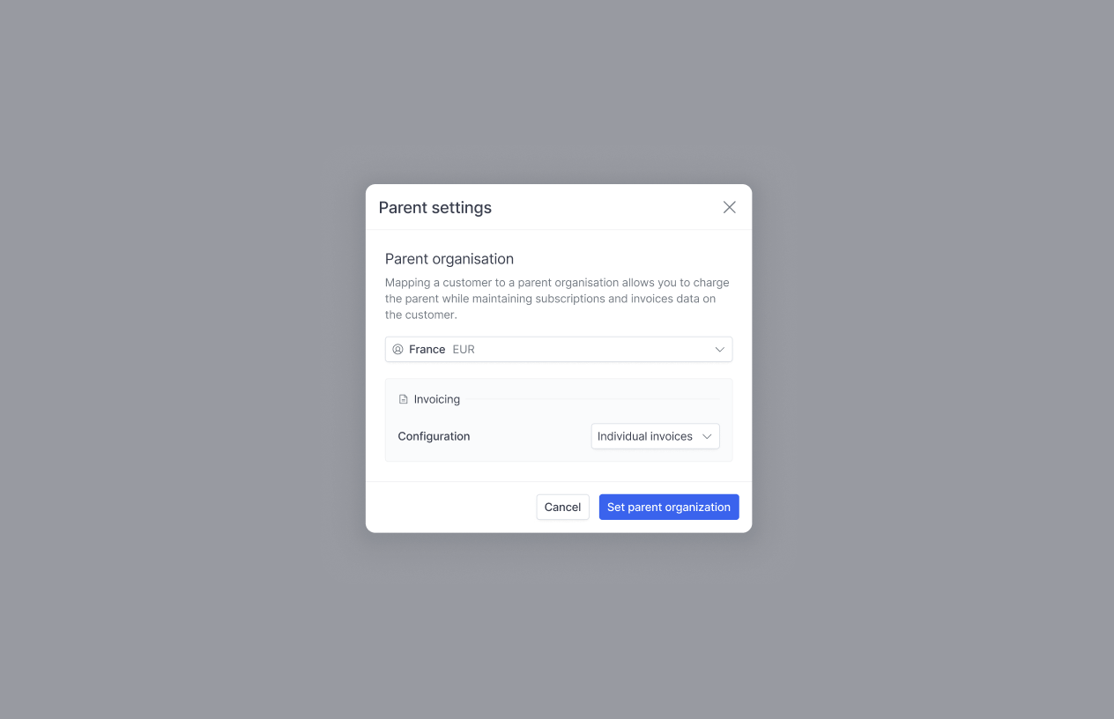This screenshot has height=719, width=1114.
Task: Cancel the parent settings changes
Action: pos(562,507)
